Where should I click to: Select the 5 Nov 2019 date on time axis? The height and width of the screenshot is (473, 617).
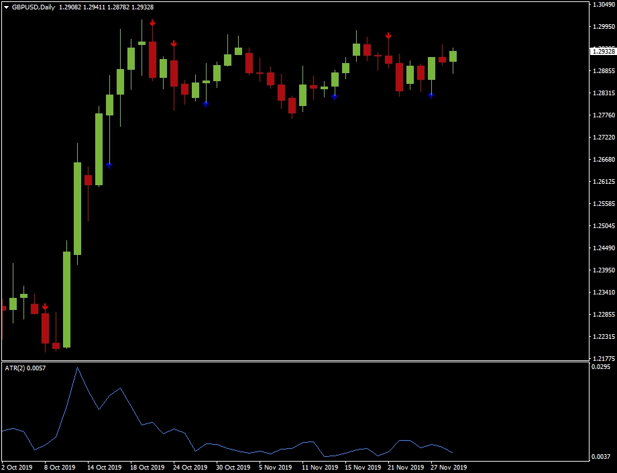coord(274,467)
